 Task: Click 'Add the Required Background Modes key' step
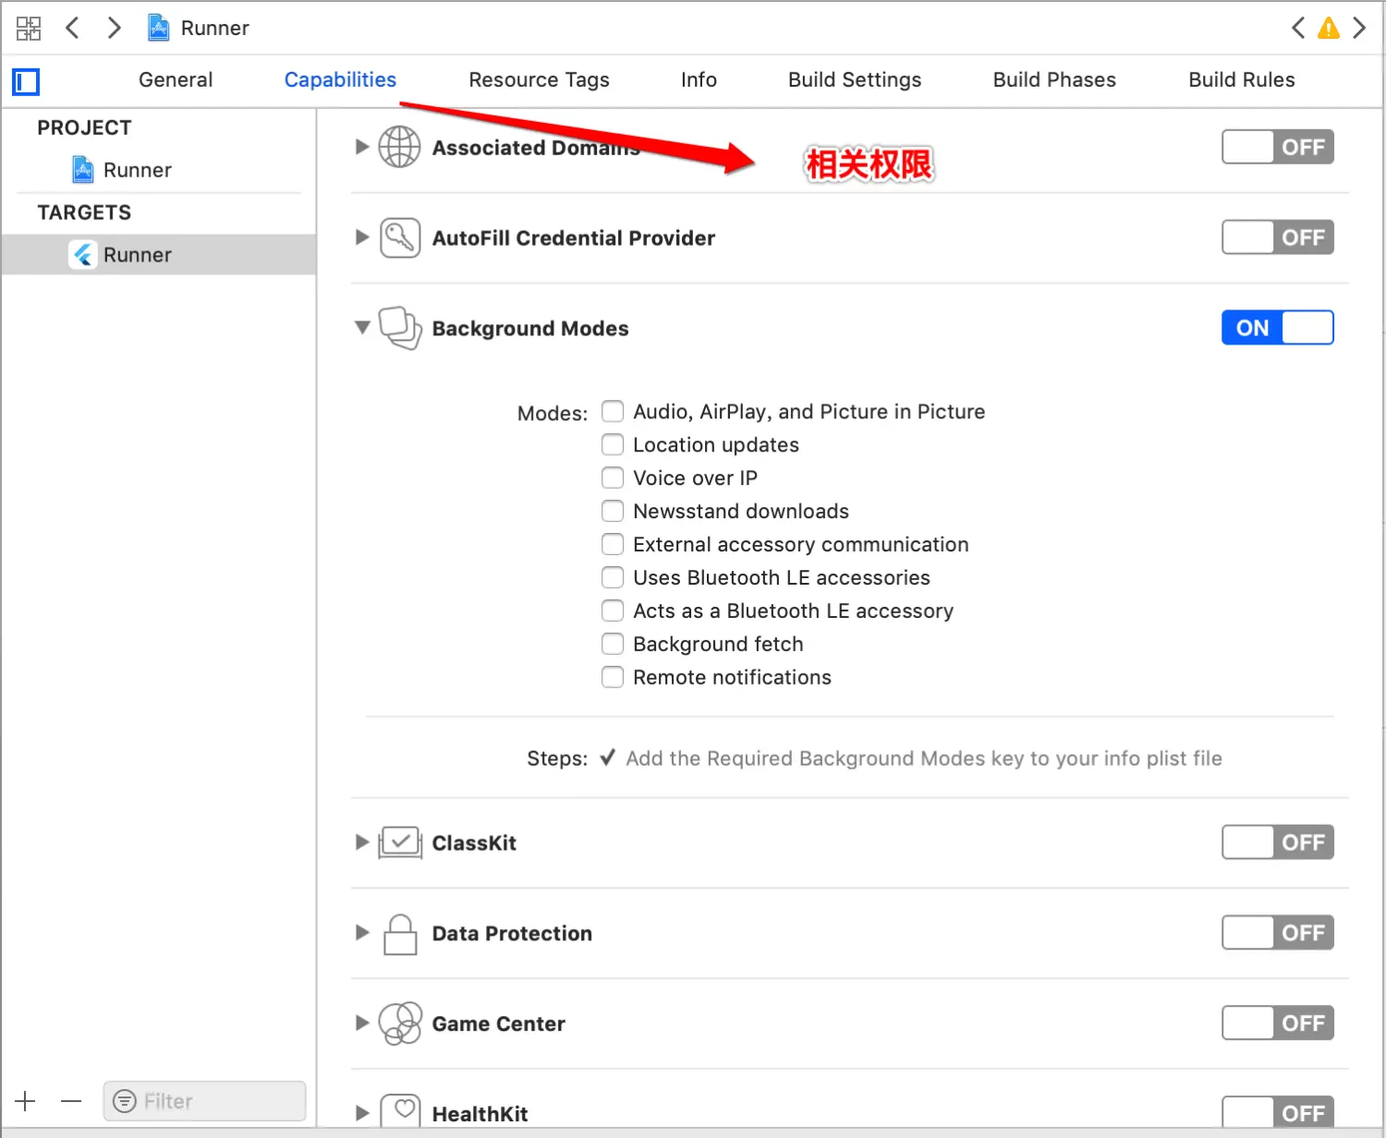pyautogui.click(x=924, y=758)
